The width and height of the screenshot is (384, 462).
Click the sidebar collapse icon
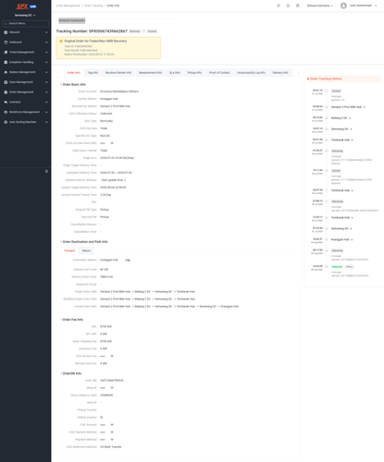click(x=46, y=171)
